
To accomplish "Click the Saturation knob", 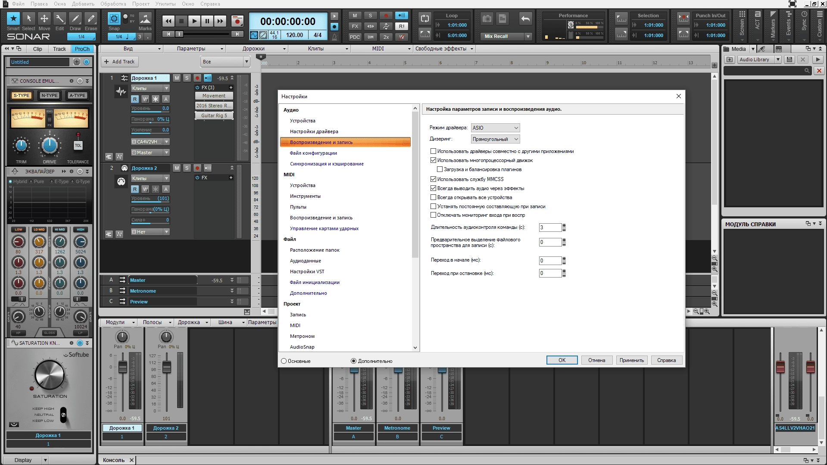I will [x=49, y=374].
